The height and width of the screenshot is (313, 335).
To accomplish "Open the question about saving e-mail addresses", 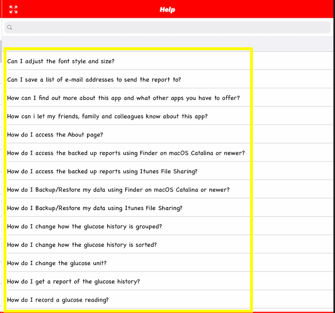I will click(x=94, y=80).
